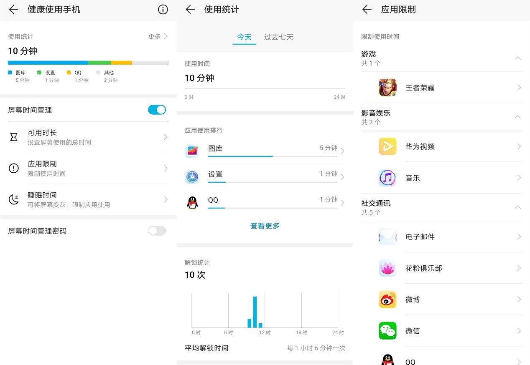530x365 pixels.
Task: Open the 微信 app icon under 社交通讯
Action: click(x=387, y=330)
